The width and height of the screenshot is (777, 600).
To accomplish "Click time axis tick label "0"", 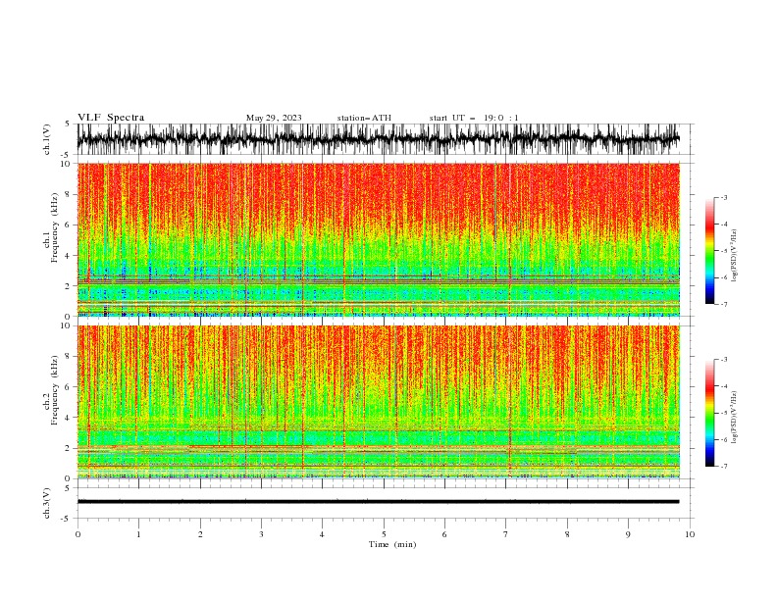I will 78,534.
